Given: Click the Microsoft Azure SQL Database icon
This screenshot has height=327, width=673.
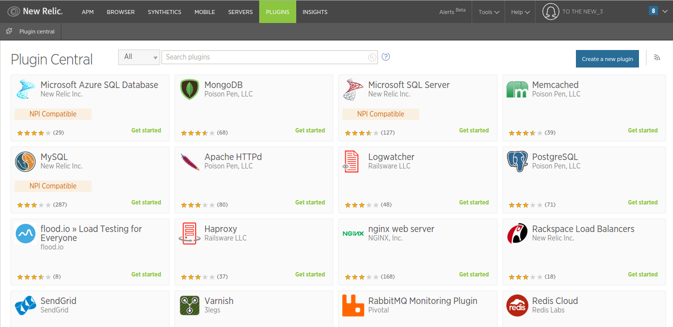Looking at the screenshot, I should pos(26,89).
